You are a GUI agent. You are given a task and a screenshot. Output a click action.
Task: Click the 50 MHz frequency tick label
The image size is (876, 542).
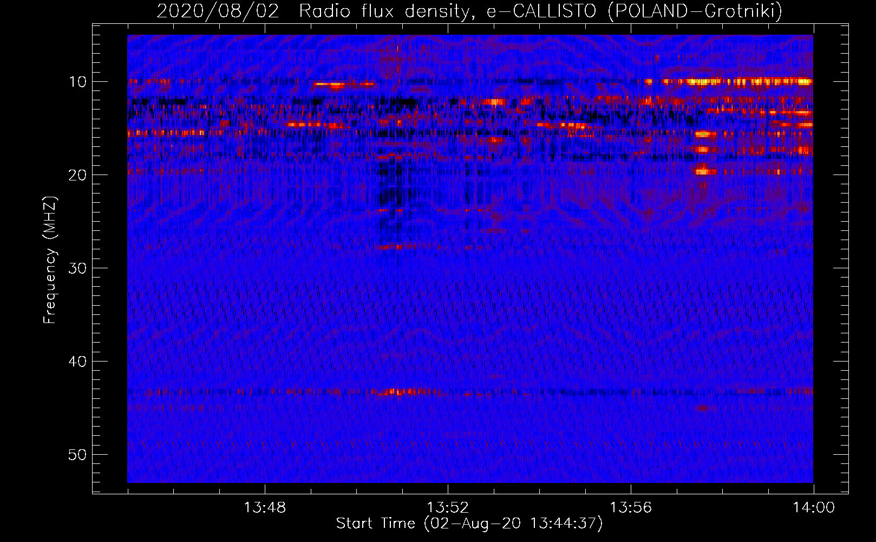pyautogui.click(x=78, y=455)
